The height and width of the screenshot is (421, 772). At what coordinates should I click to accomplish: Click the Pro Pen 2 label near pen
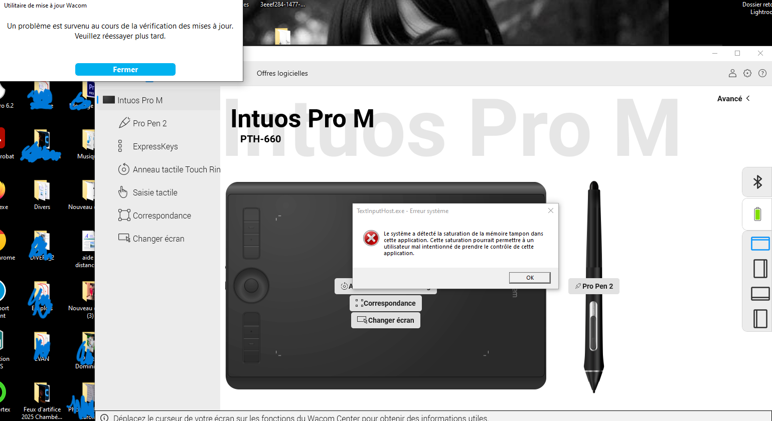[594, 286]
